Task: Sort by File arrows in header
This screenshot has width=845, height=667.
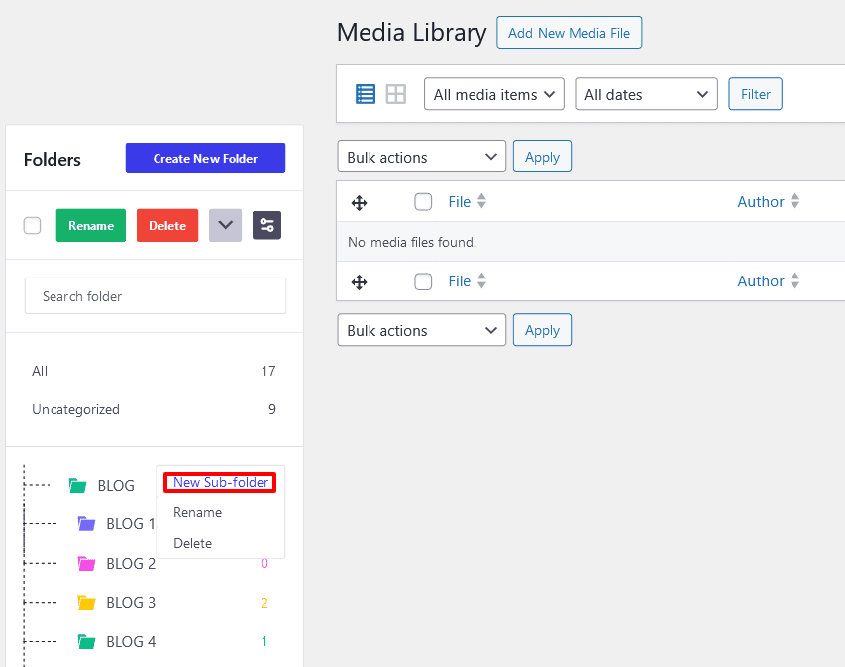Action: click(x=481, y=201)
